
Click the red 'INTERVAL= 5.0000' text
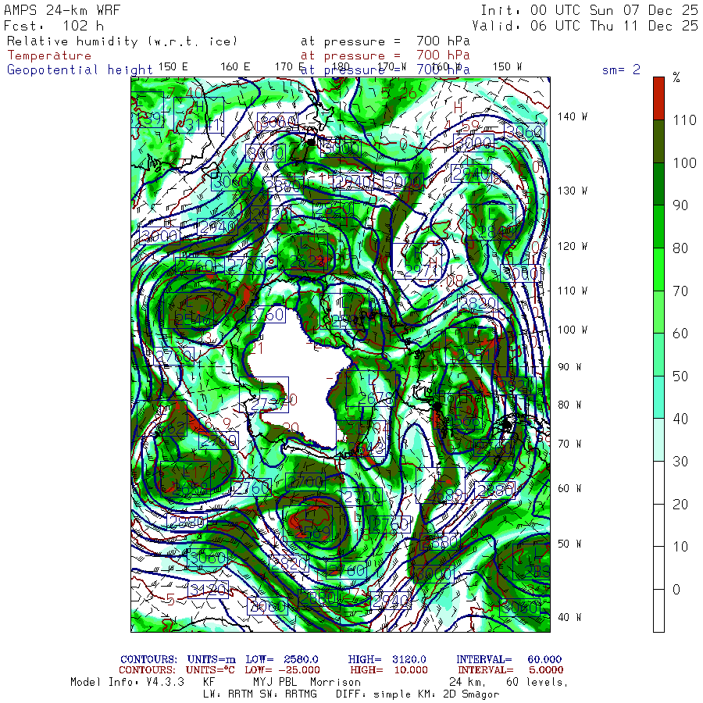511,670
